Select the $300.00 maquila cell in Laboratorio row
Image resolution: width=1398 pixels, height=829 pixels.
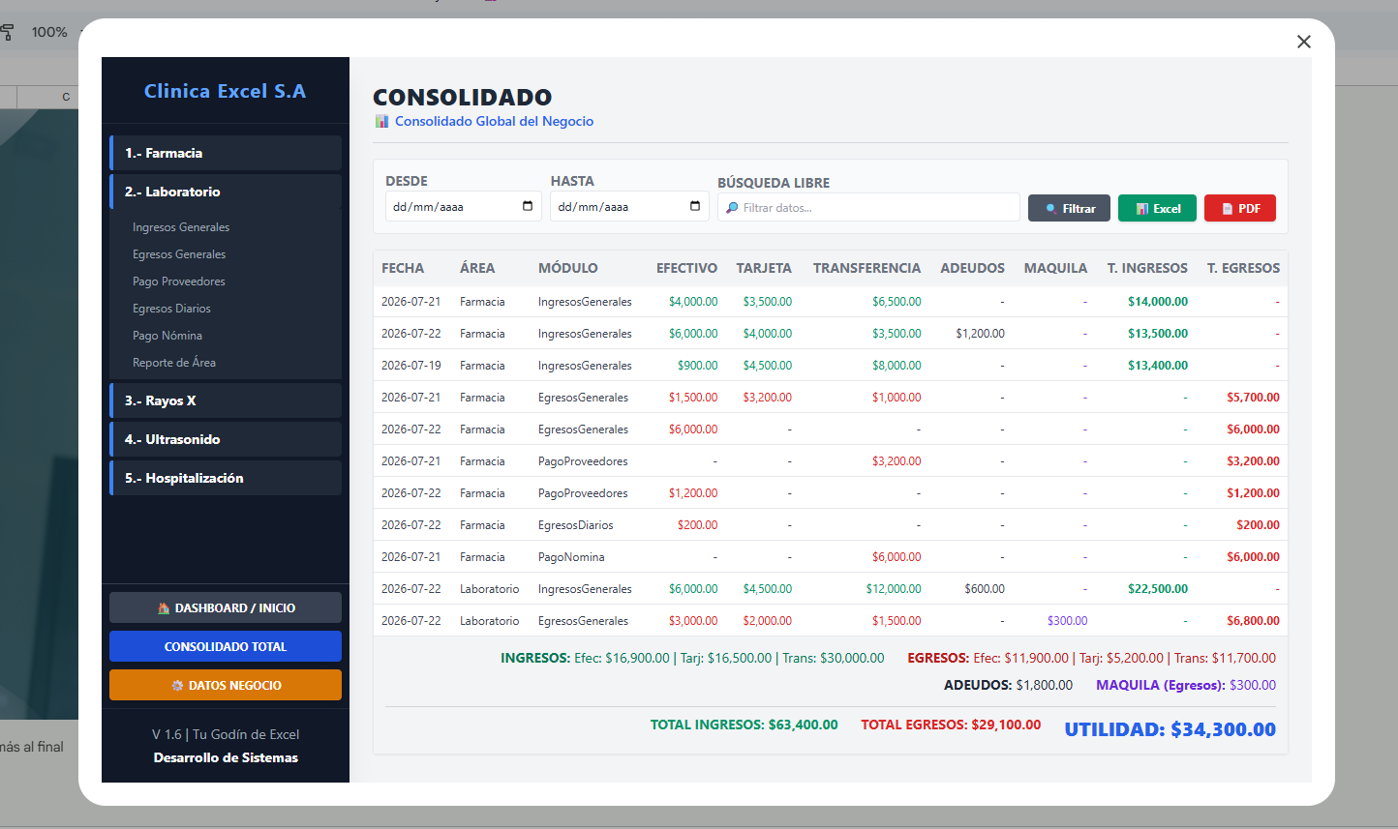pos(1067,621)
